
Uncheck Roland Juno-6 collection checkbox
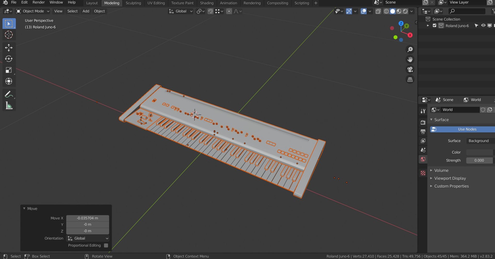pos(434,26)
